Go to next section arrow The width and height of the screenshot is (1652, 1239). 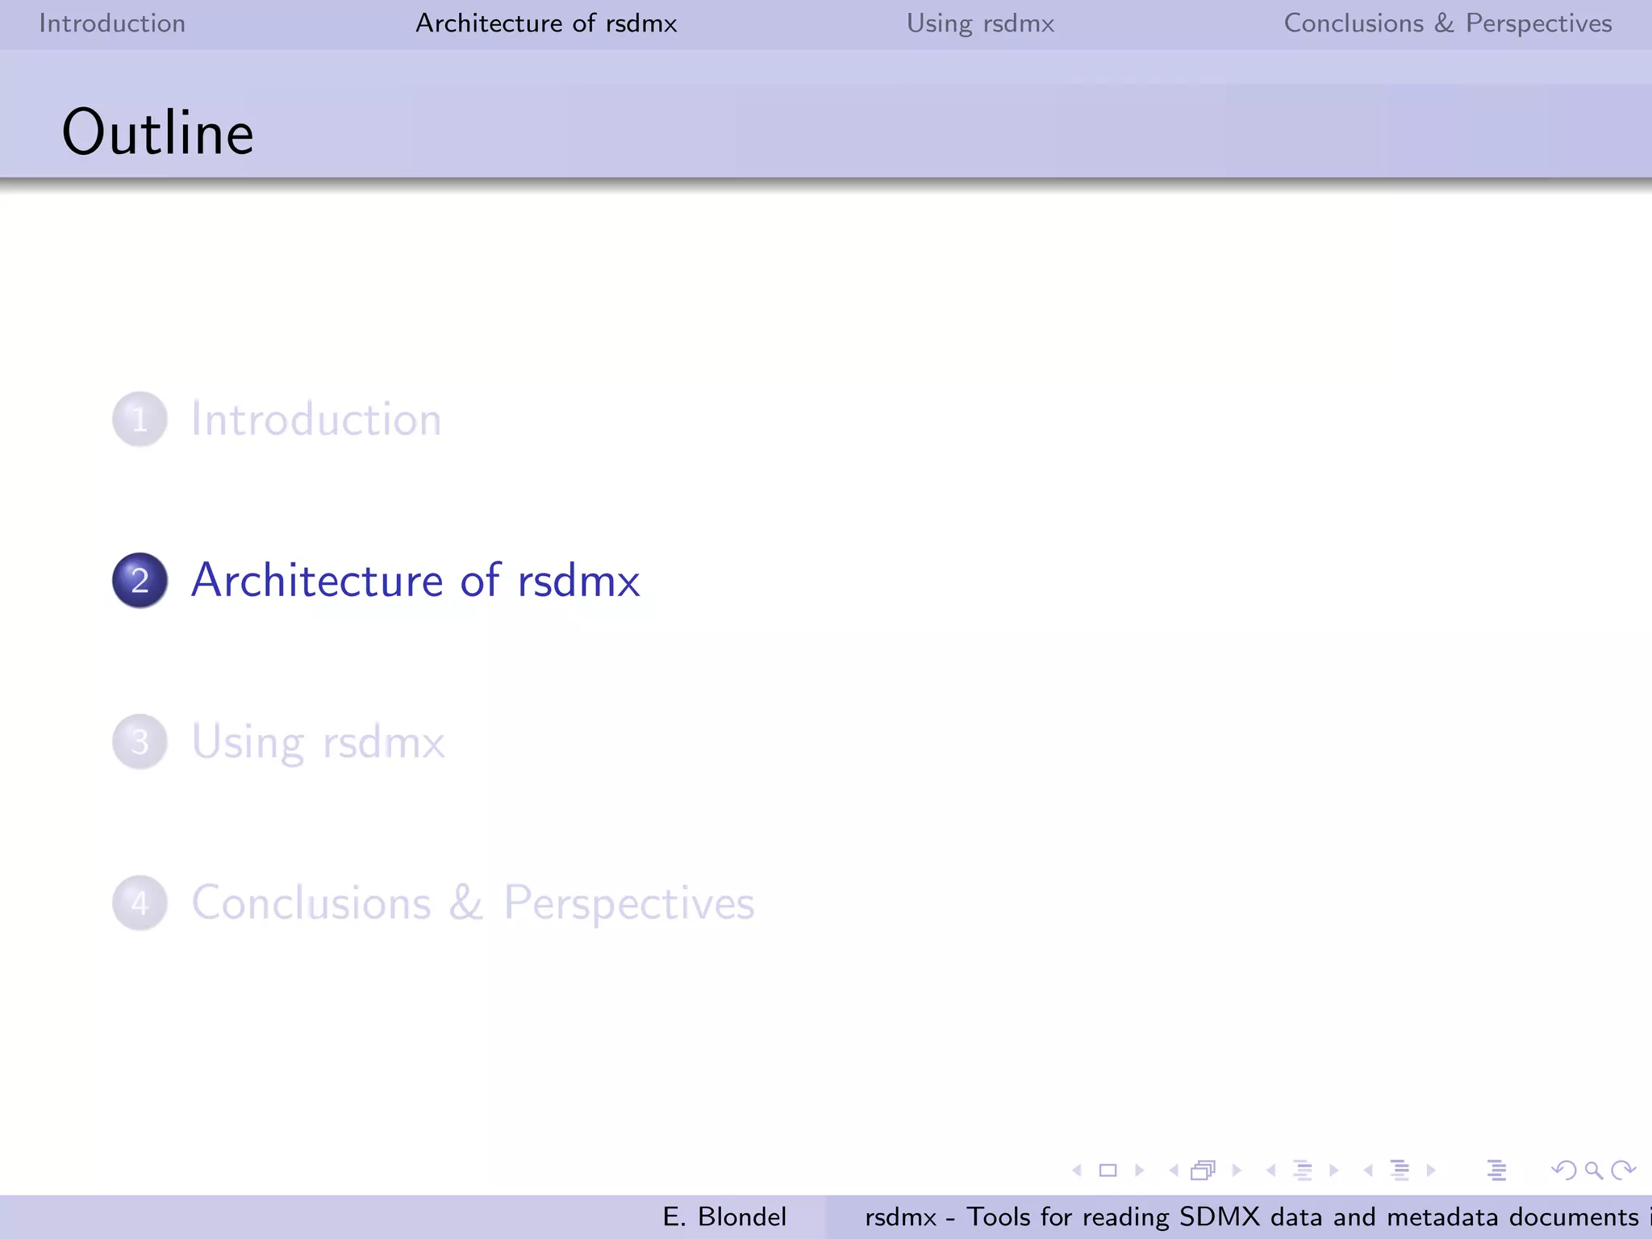pyautogui.click(x=1431, y=1170)
